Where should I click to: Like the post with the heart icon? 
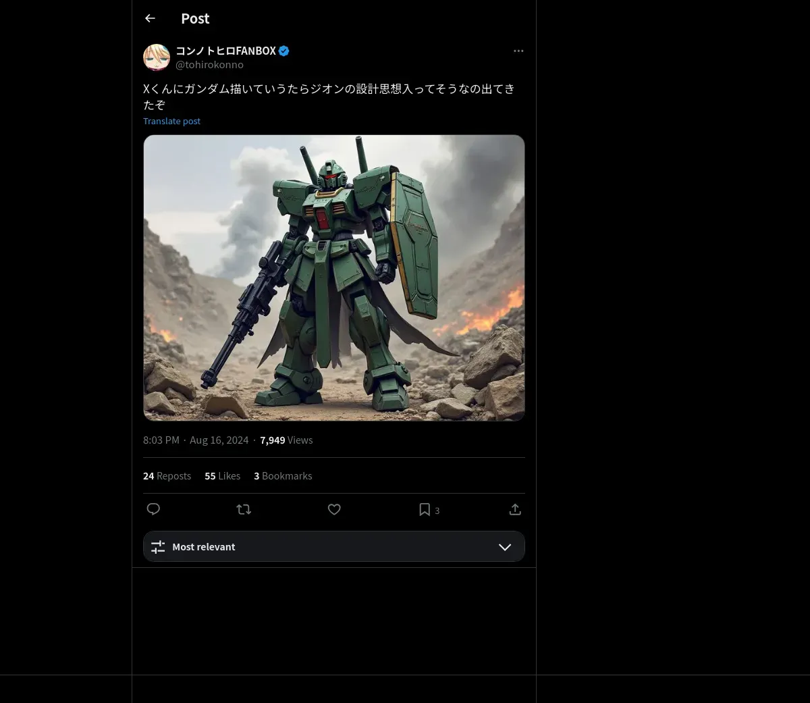(x=334, y=509)
